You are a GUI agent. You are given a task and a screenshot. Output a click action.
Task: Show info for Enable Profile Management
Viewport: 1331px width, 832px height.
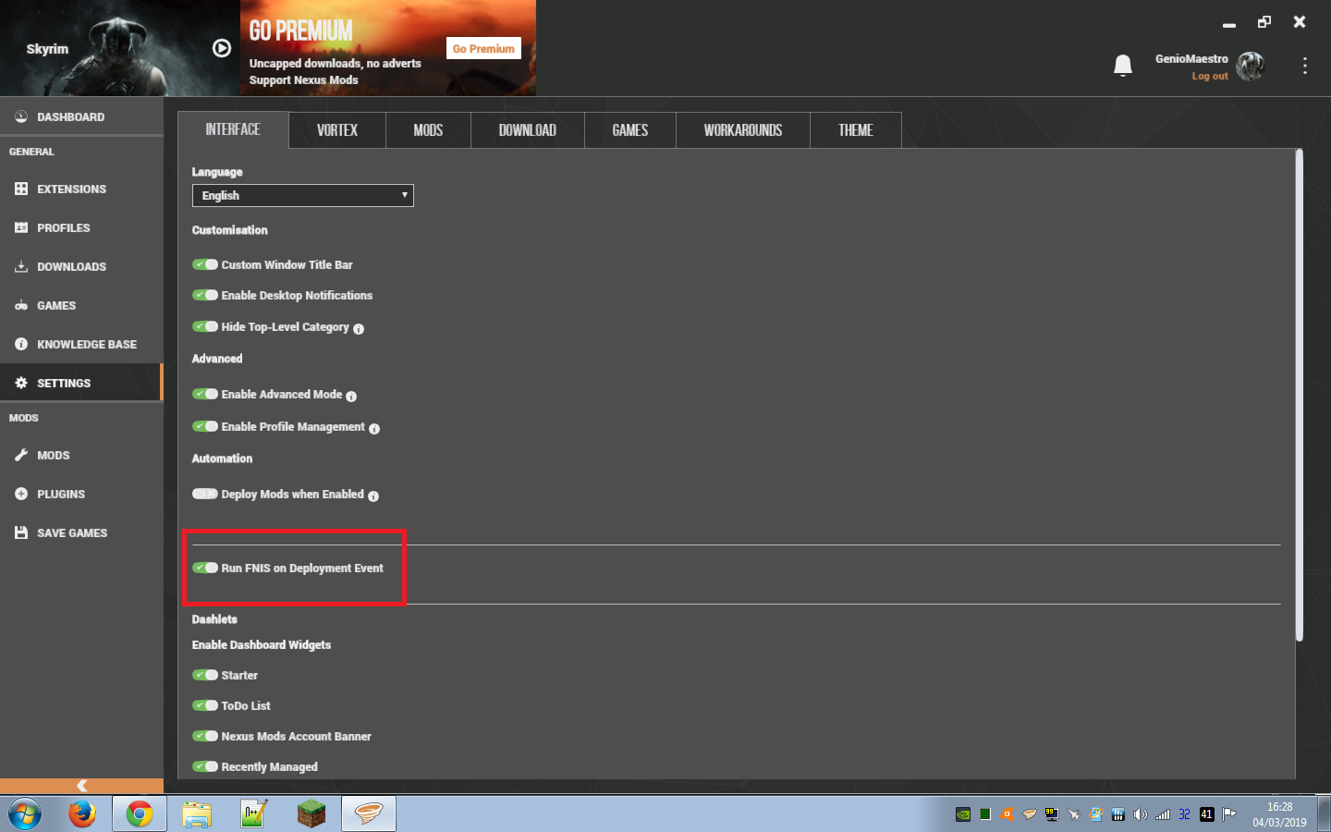[374, 429]
